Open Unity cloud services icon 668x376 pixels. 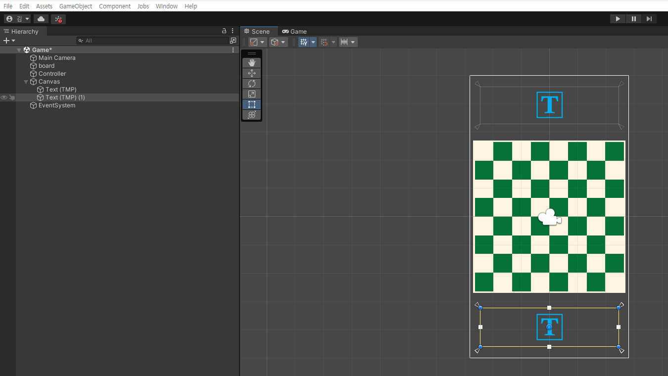pyautogui.click(x=41, y=19)
